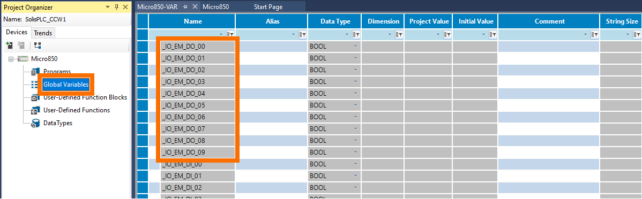Select Global Variables in the project tree
Screen dimensions: 642x199
tap(65, 85)
